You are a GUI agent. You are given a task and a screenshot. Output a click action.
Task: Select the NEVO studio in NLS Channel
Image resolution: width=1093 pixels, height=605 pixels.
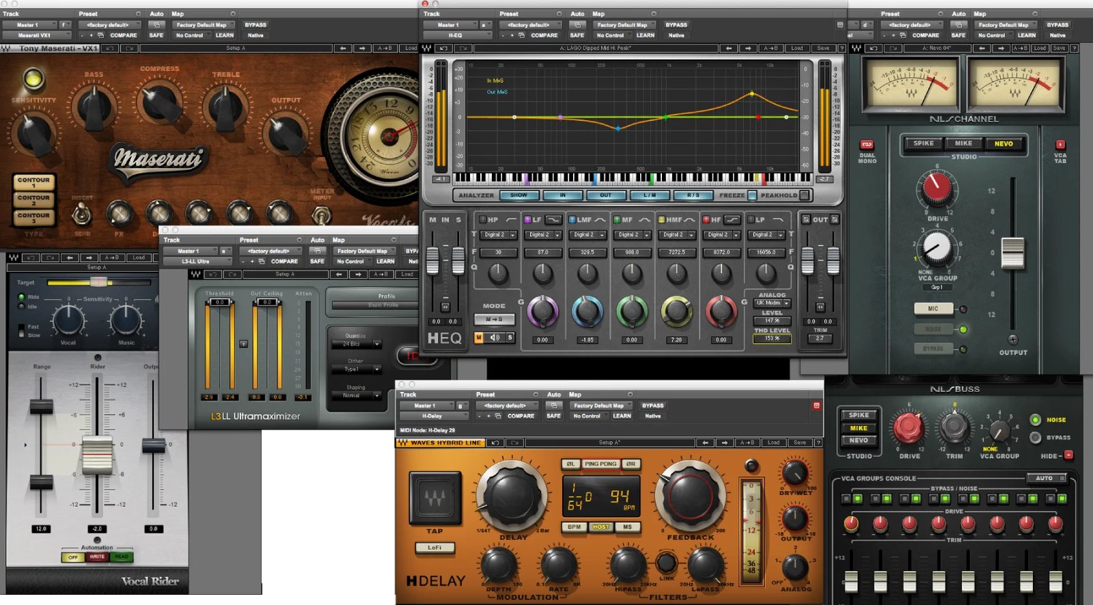(x=1004, y=143)
